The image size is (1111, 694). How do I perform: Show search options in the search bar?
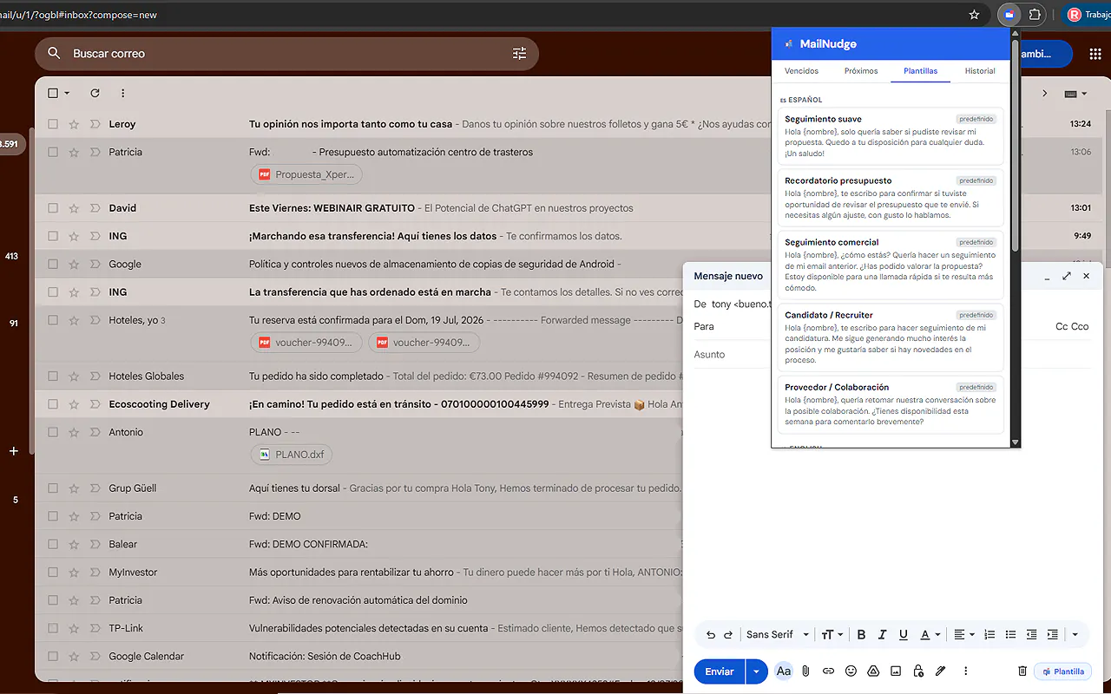519,54
